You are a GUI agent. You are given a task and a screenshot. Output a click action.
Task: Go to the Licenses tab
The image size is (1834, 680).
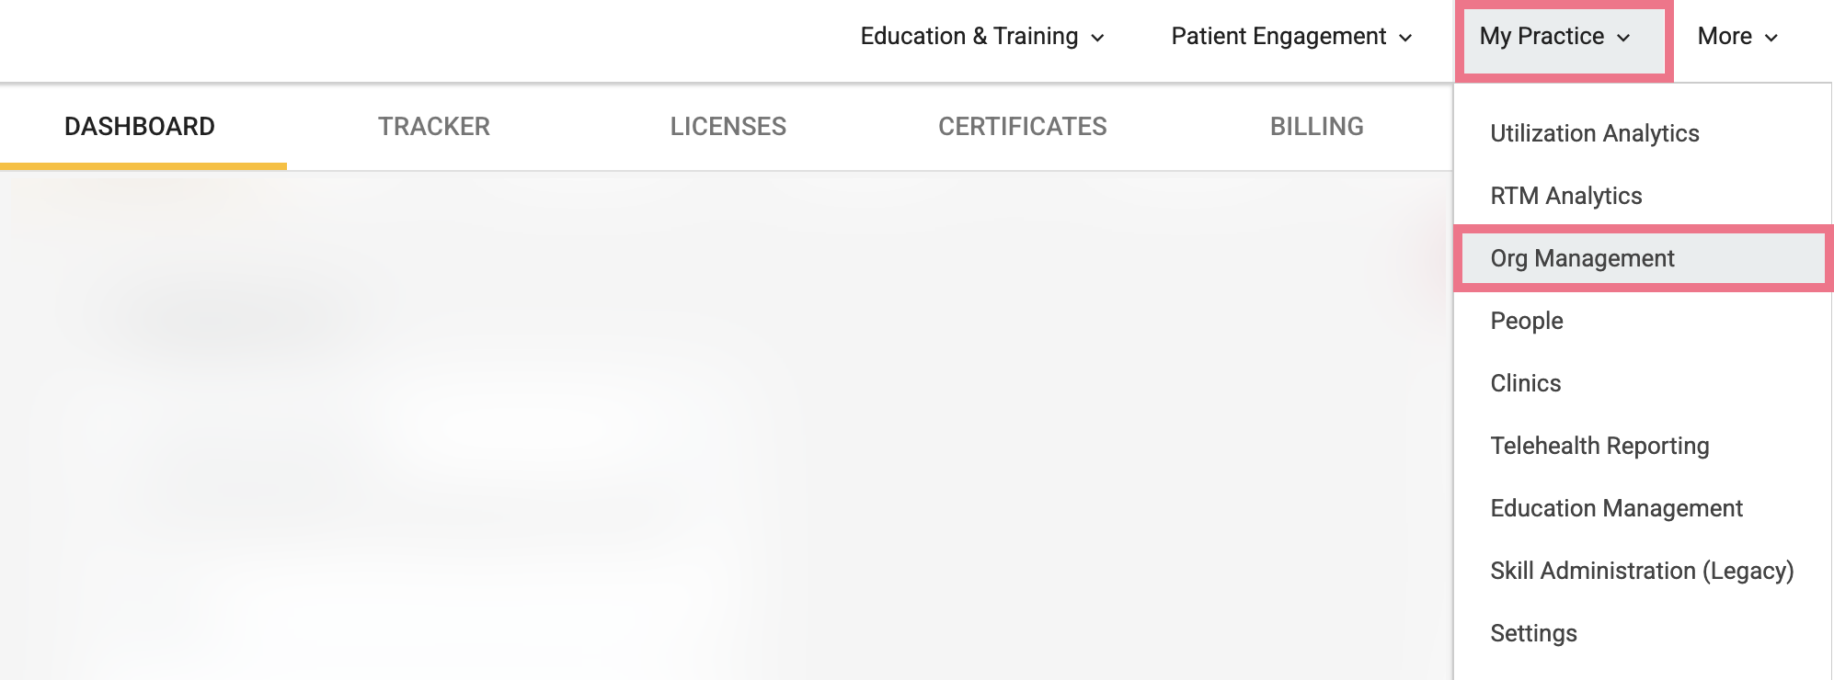pos(728,127)
